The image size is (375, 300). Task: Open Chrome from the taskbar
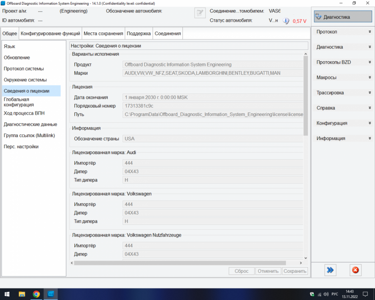tap(36, 294)
